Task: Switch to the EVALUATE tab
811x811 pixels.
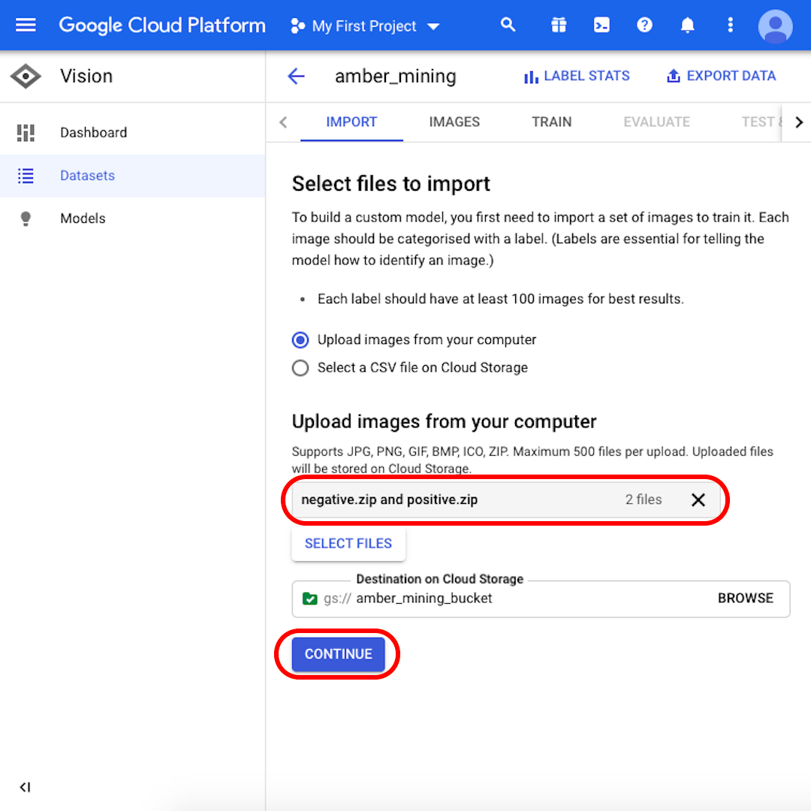Action: coord(656,122)
